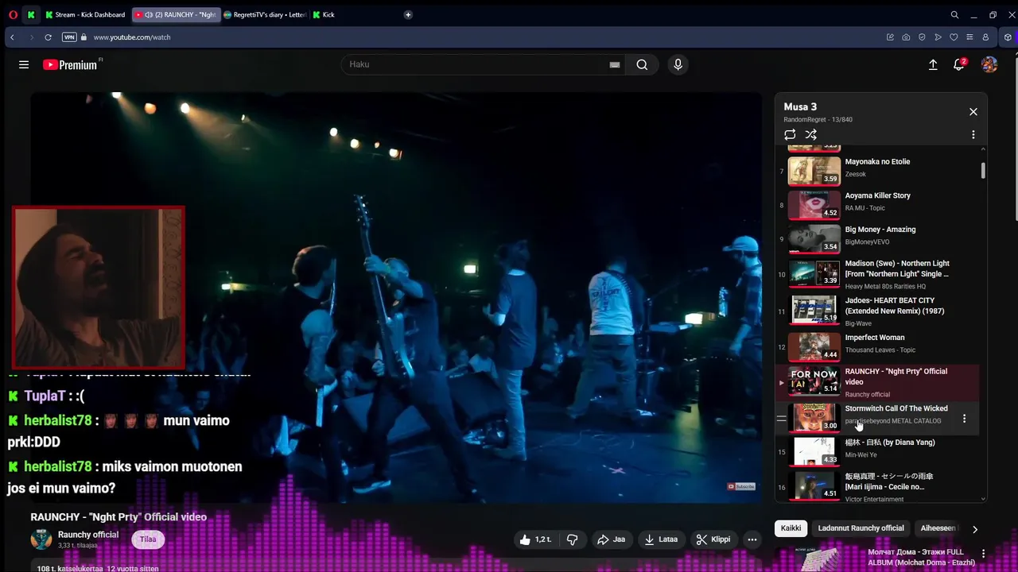Select Ladannut Raunchy official chip
This screenshot has width=1018, height=572.
click(861, 528)
